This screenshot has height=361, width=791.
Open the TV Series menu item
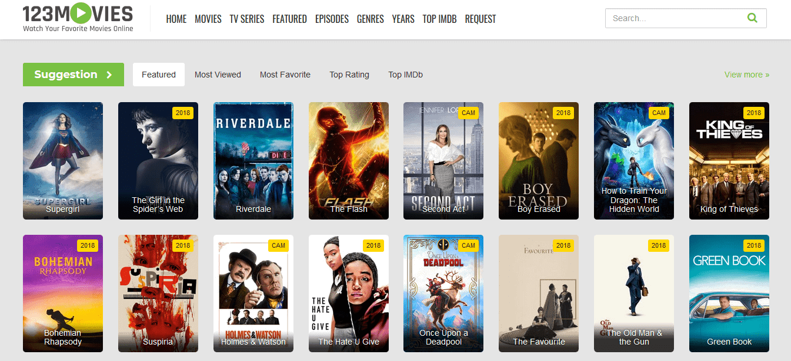tap(247, 19)
